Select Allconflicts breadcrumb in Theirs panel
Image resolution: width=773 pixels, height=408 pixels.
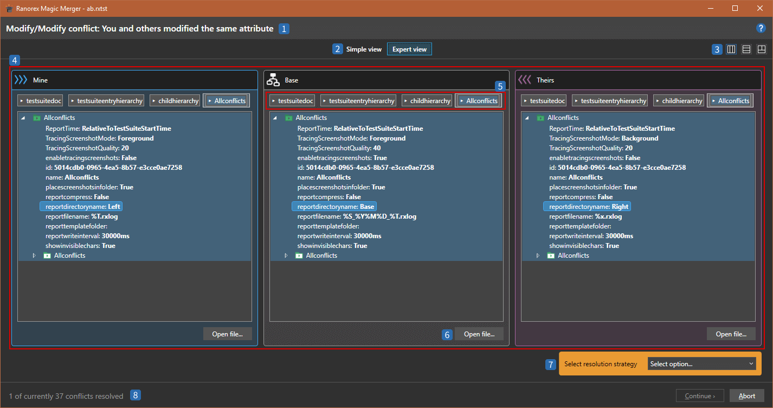730,100
